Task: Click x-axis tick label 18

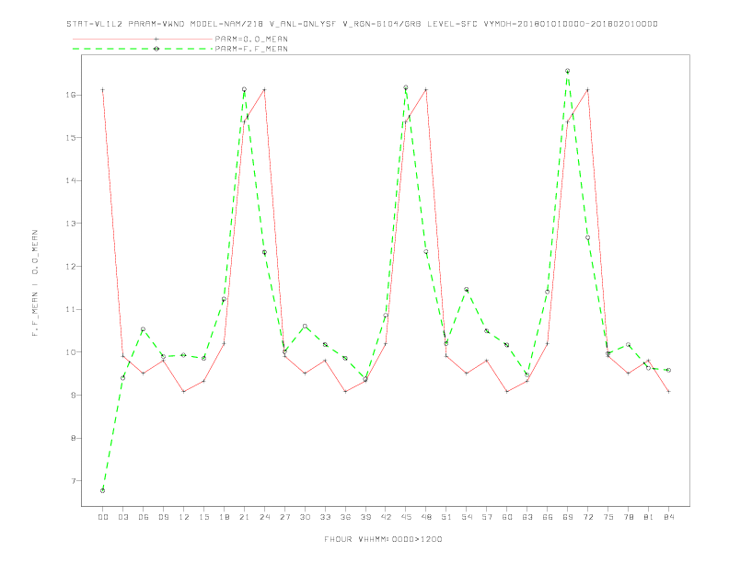Action: point(224,517)
